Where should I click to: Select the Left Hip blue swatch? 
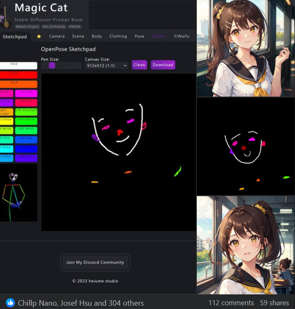pyautogui.click(x=26, y=139)
